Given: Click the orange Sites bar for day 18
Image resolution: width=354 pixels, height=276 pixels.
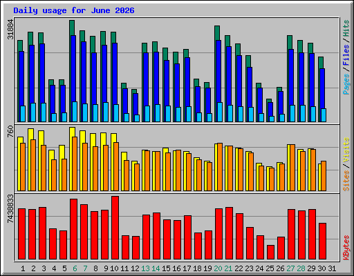Looking at the screenshot, I should click(199, 175).
